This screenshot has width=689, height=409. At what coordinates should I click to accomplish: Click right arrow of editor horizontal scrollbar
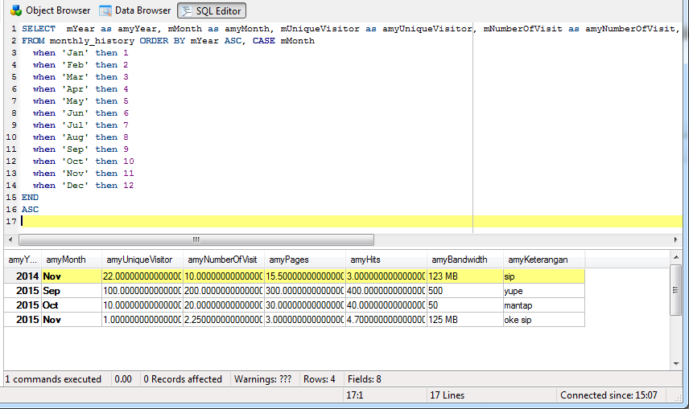click(676, 239)
